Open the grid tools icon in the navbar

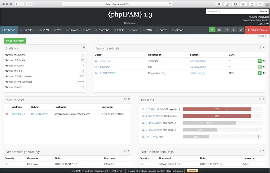pos(219,30)
